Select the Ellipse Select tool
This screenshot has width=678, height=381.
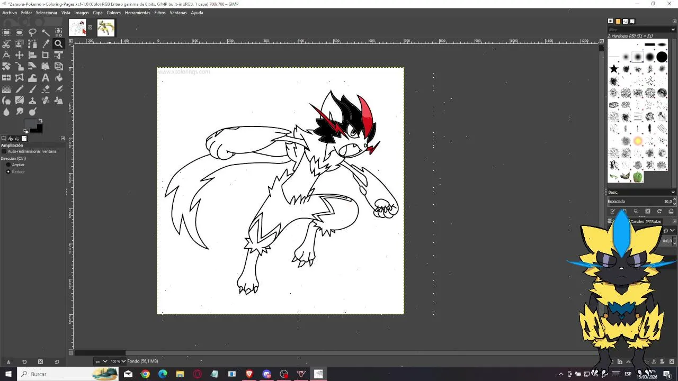[x=20, y=32]
